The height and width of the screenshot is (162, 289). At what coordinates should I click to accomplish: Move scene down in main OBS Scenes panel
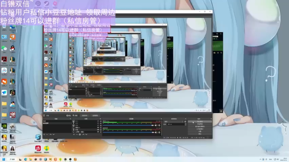(x=53, y=134)
